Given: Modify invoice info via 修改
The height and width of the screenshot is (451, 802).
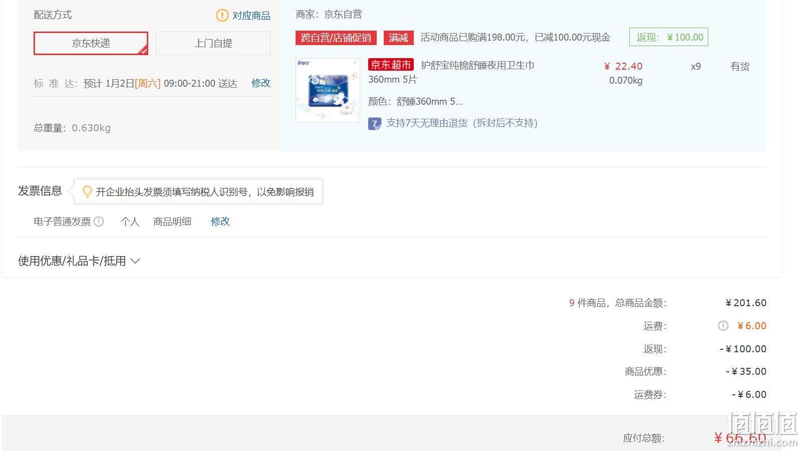Looking at the screenshot, I should pos(220,221).
